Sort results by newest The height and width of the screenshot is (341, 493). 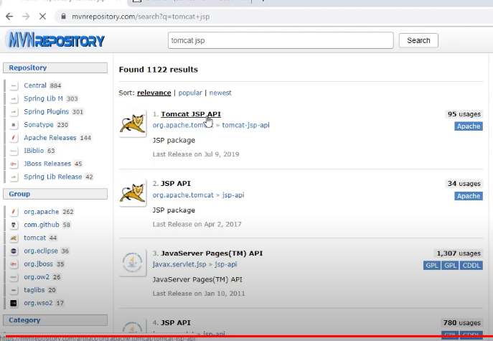(220, 93)
